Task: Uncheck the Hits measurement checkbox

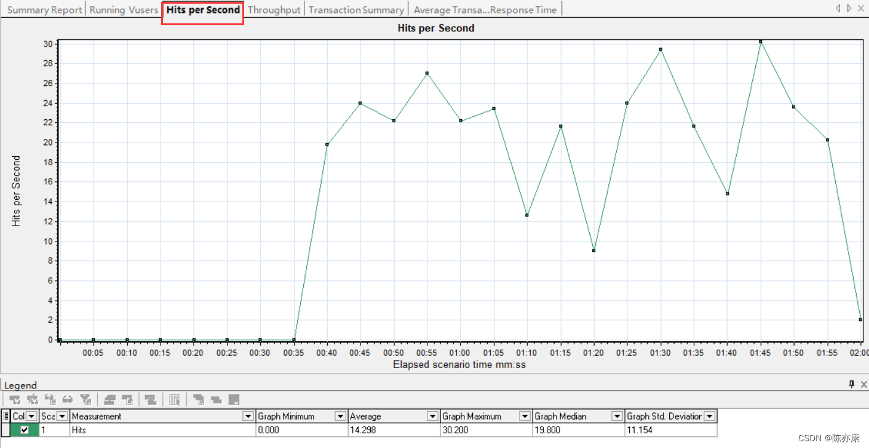Action: pos(25,430)
